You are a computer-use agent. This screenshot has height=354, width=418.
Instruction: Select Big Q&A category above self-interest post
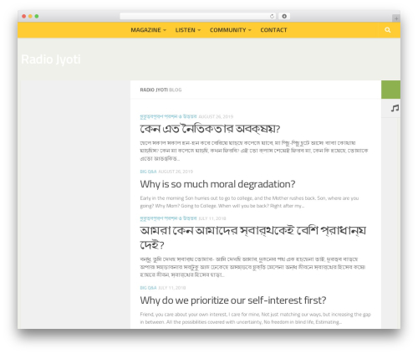point(148,288)
